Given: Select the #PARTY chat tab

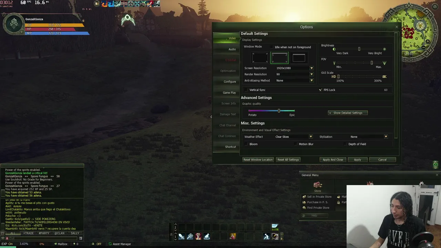Looking at the screenshot, I should (x=44, y=233).
